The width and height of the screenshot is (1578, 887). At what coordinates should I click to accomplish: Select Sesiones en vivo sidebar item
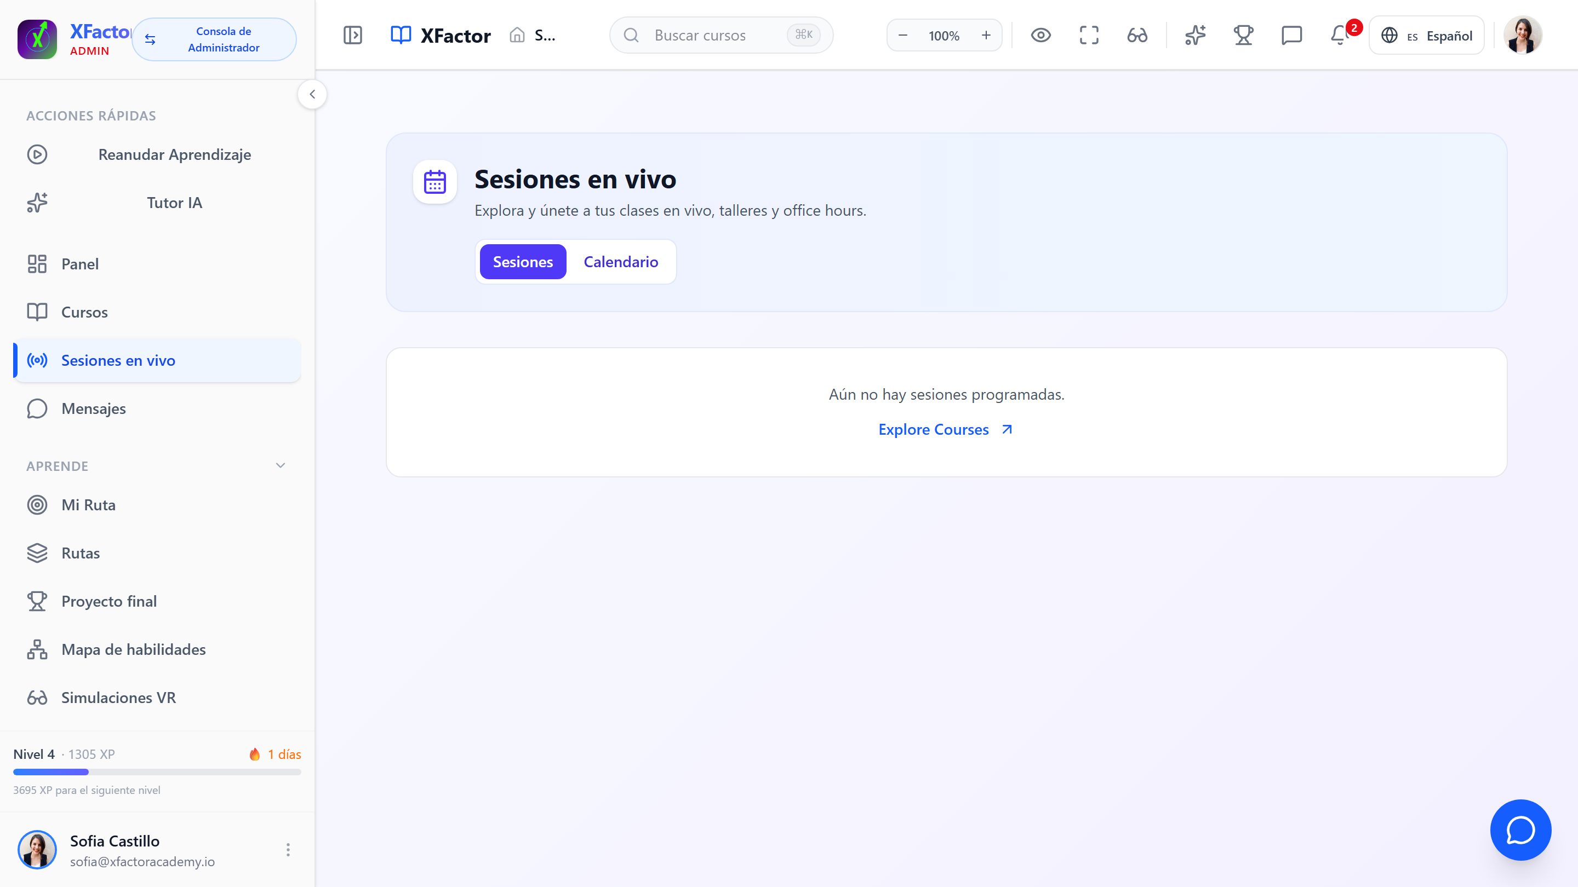pyautogui.click(x=157, y=361)
